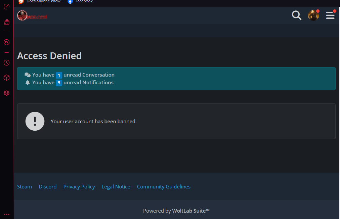Open browser Settings gear icon

(x=6, y=93)
